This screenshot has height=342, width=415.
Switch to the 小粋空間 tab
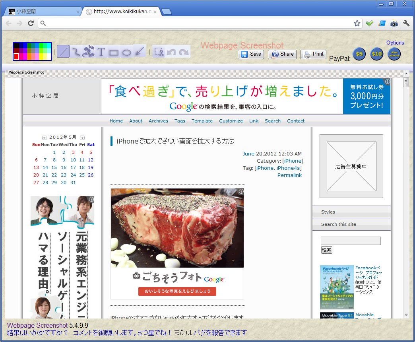(43, 12)
